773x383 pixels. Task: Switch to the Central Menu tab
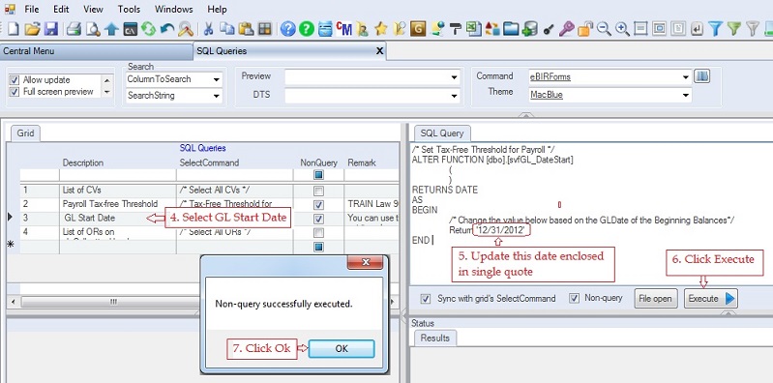[29, 51]
